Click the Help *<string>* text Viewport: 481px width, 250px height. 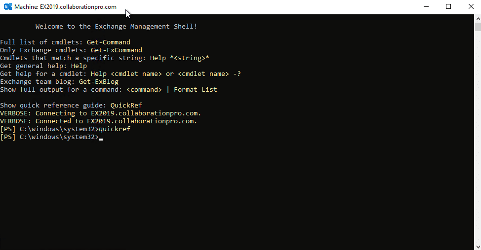pyautogui.click(x=179, y=58)
